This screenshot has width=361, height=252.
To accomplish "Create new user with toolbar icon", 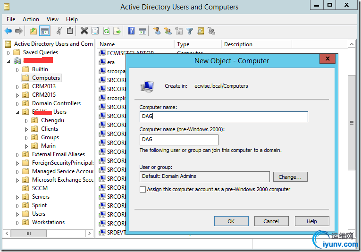I will [157, 31].
